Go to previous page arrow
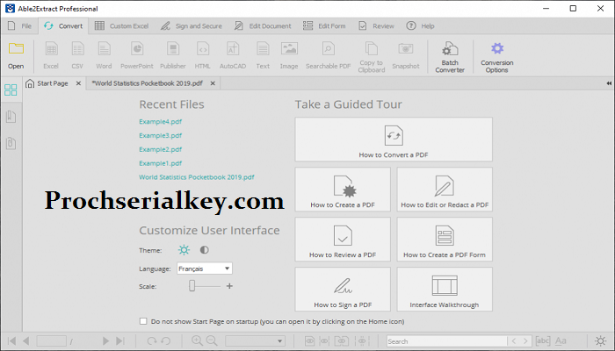Viewport: 615px width, 351px height. point(25,340)
